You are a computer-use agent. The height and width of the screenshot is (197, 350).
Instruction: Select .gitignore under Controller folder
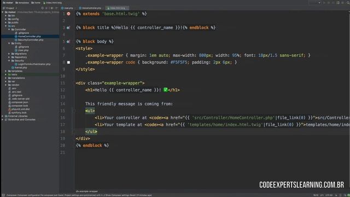click(22, 33)
